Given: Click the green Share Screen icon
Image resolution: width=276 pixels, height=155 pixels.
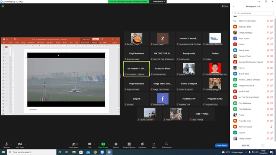Looking at the screenshot, I should coord(103,144).
